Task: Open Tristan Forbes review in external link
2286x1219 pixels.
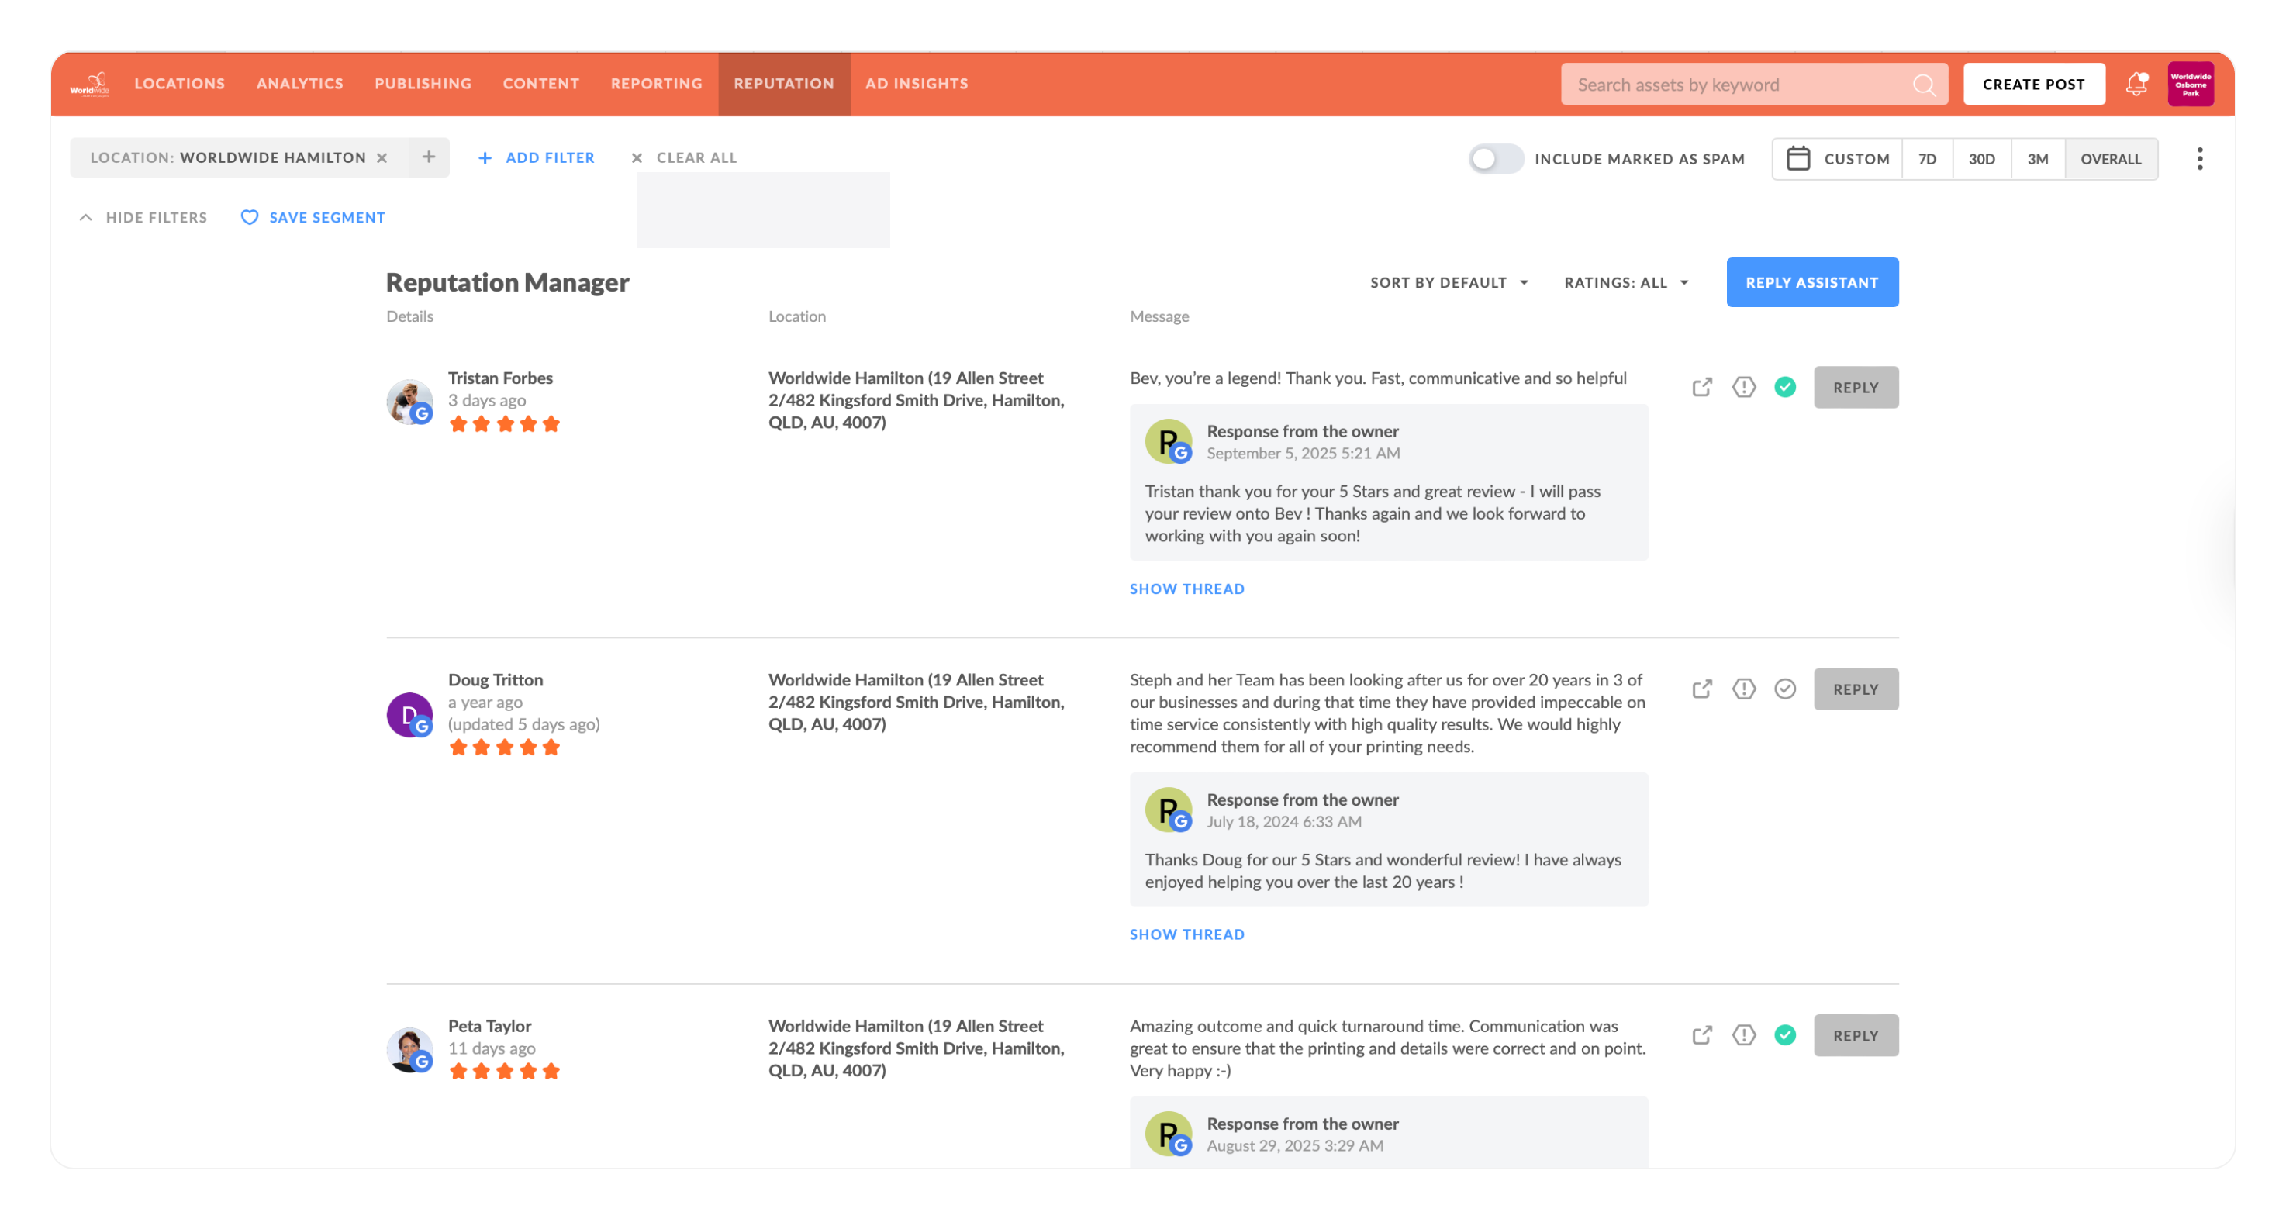Action: point(1701,388)
